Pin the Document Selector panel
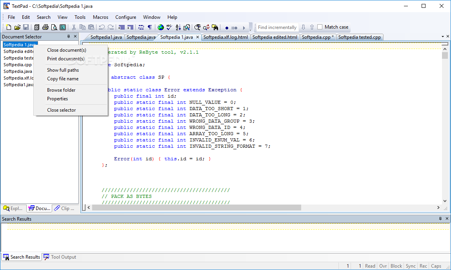 (x=69, y=36)
